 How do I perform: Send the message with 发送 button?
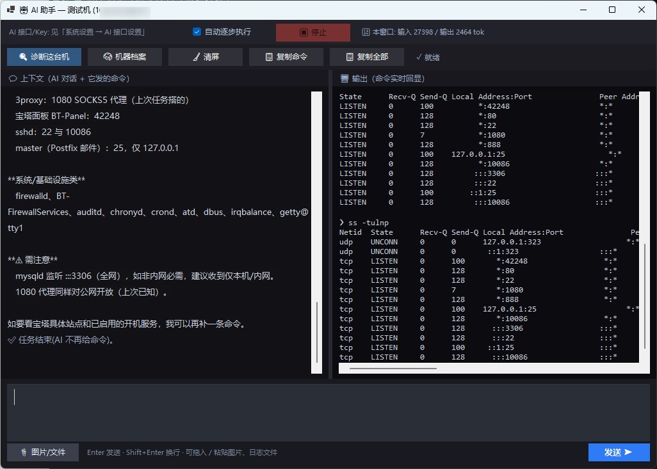619,452
